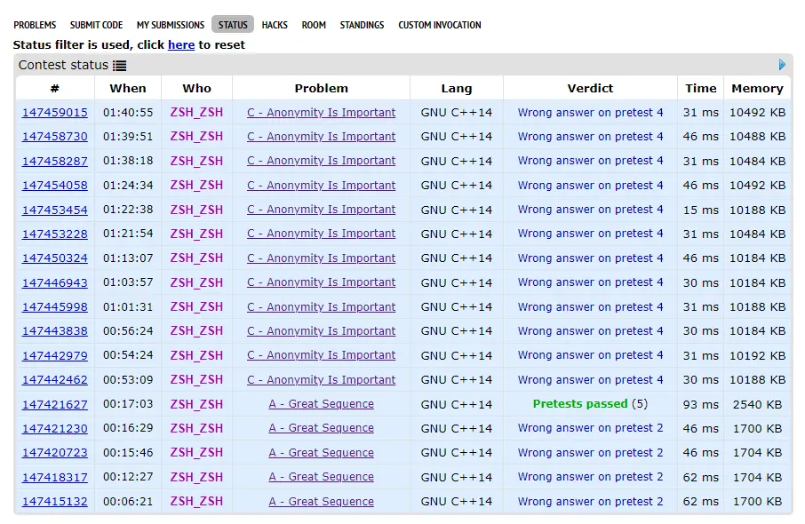Image resolution: width=805 pixels, height=524 pixels.
Task: Open the Hacks tab
Action: click(275, 25)
